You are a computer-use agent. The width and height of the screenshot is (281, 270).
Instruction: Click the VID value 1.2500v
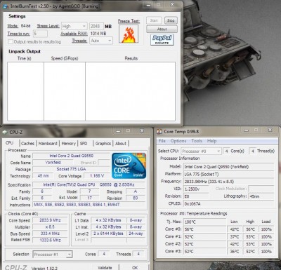pyautogui.click(x=196, y=189)
